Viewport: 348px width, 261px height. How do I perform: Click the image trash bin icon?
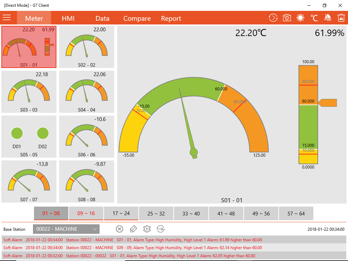click(x=341, y=18)
